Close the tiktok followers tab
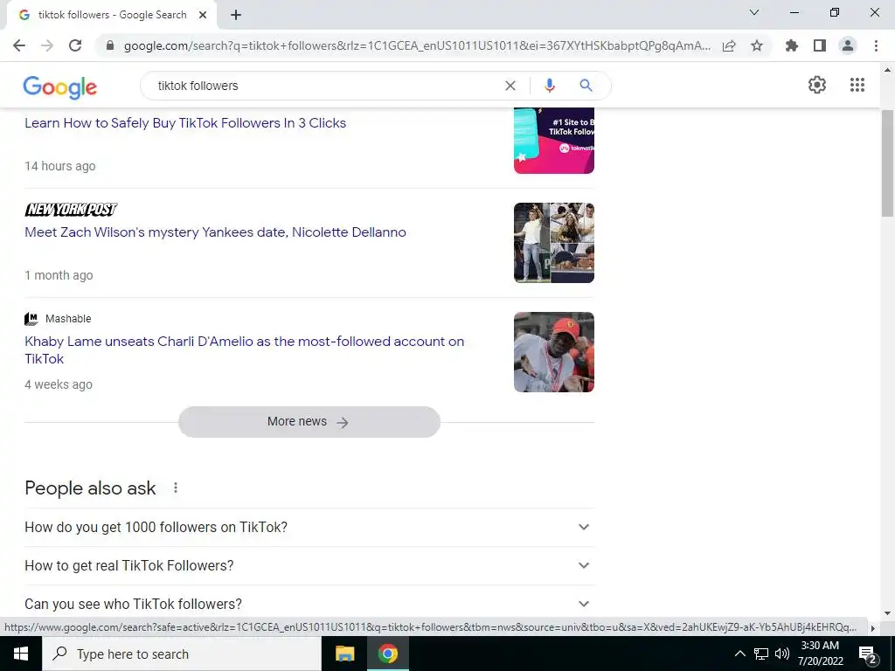Image resolution: width=895 pixels, height=671 pixels. (x=203, y=15)
